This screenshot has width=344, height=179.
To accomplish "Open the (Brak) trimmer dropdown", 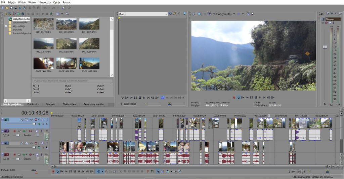I will pyautogui.click(x=166, y=14).
